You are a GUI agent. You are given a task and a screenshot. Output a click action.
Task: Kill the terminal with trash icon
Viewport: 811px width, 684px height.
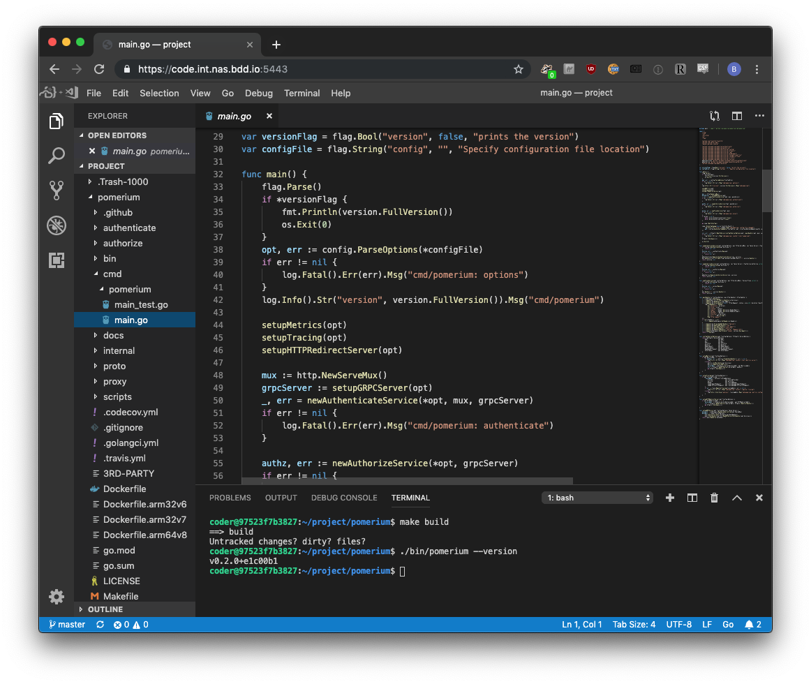pos(714,498)
